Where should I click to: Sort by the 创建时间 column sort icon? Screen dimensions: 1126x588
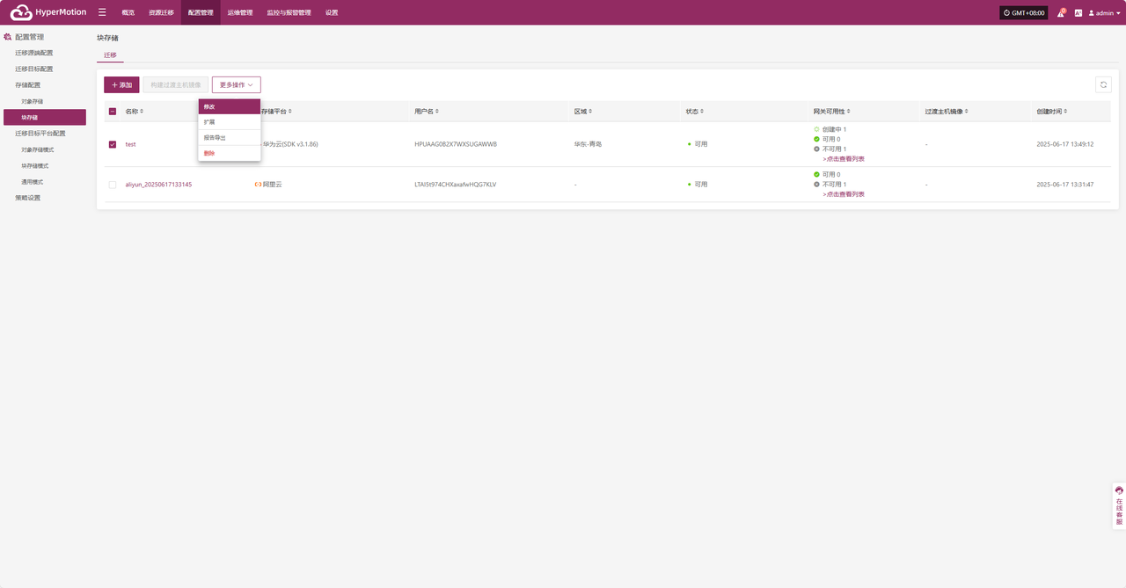click(x=1066, y=112)
